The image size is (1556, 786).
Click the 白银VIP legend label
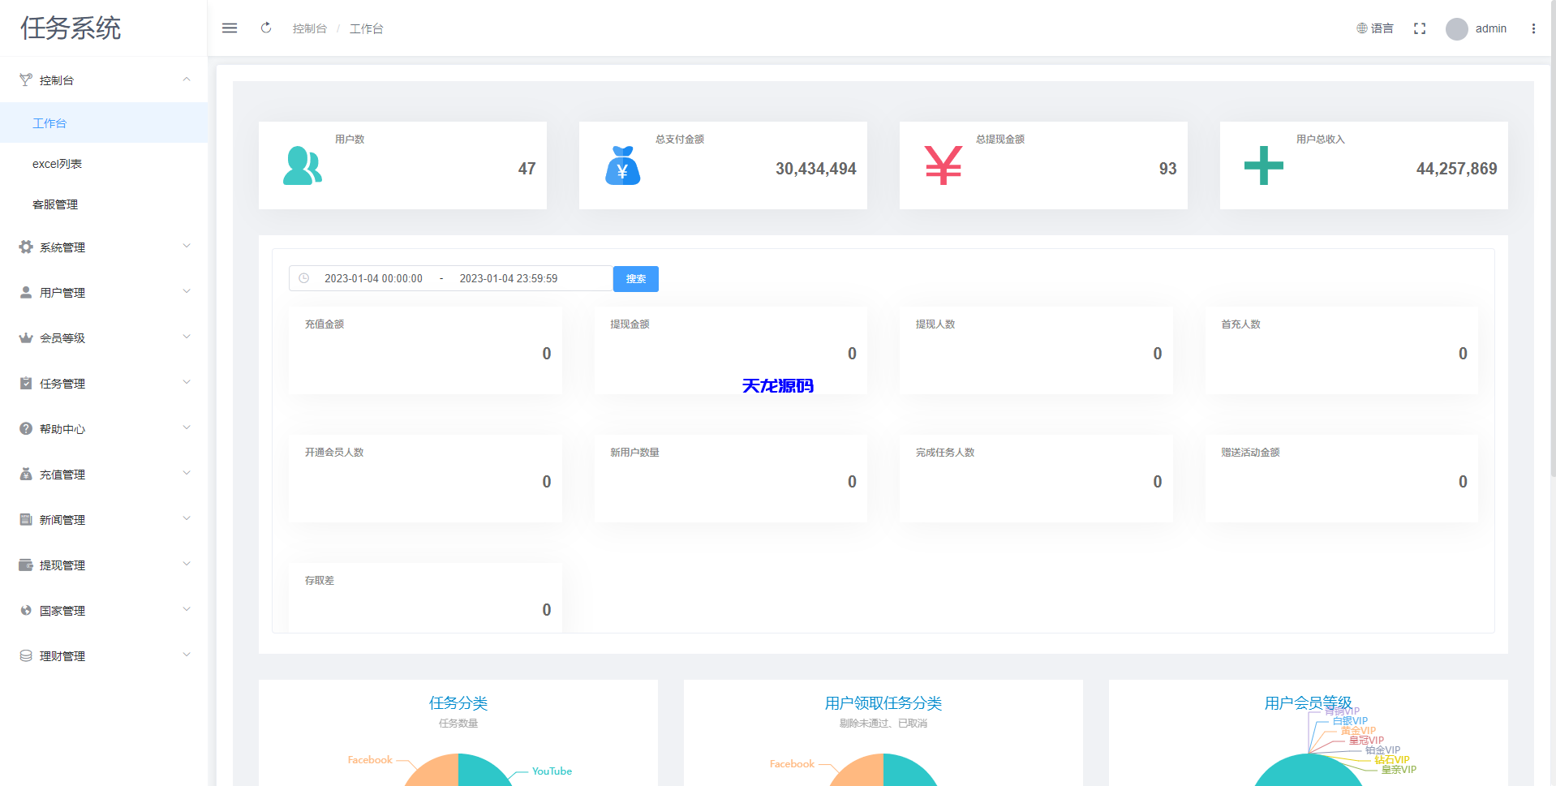(x=1350, y=721)
